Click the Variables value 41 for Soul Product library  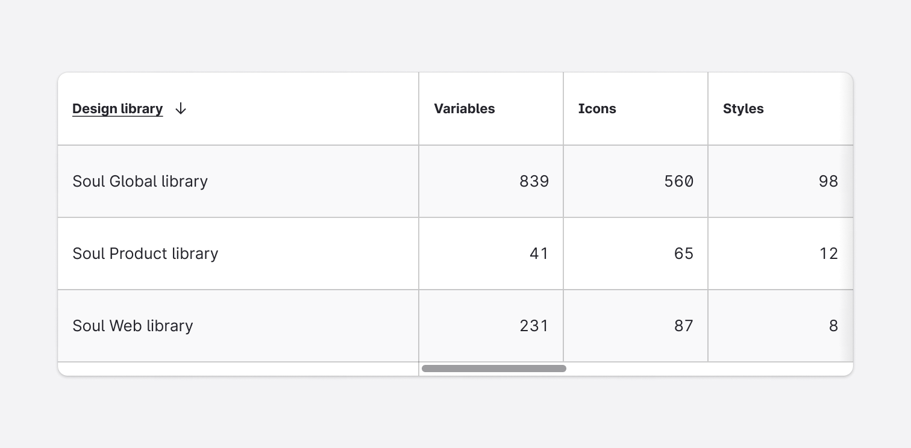(x=539, y=254)
